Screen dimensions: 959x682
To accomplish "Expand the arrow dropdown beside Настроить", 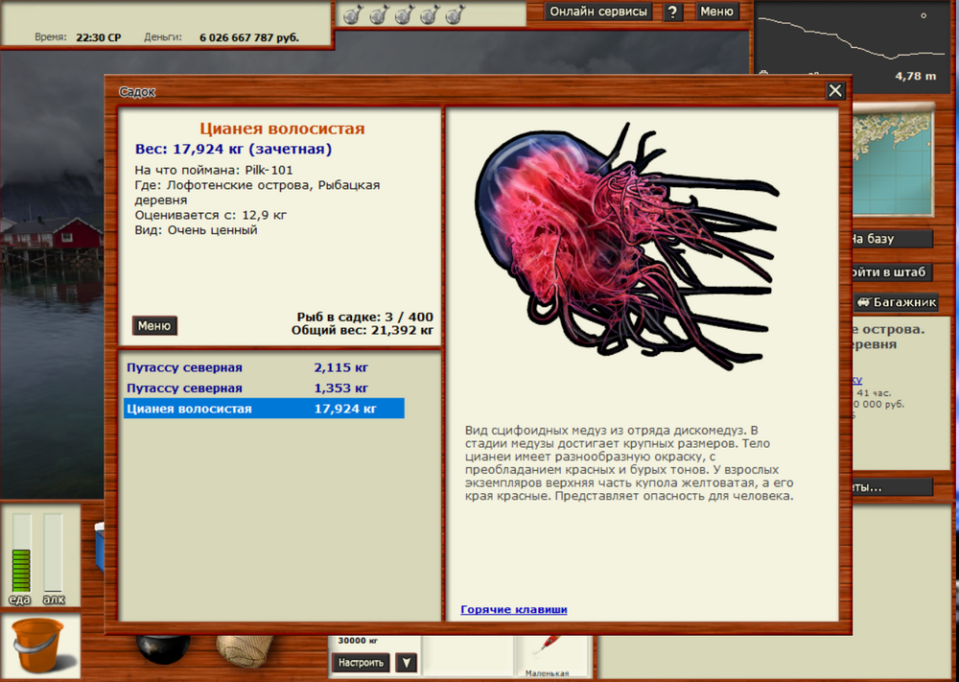I will click(x=406, y=662).
